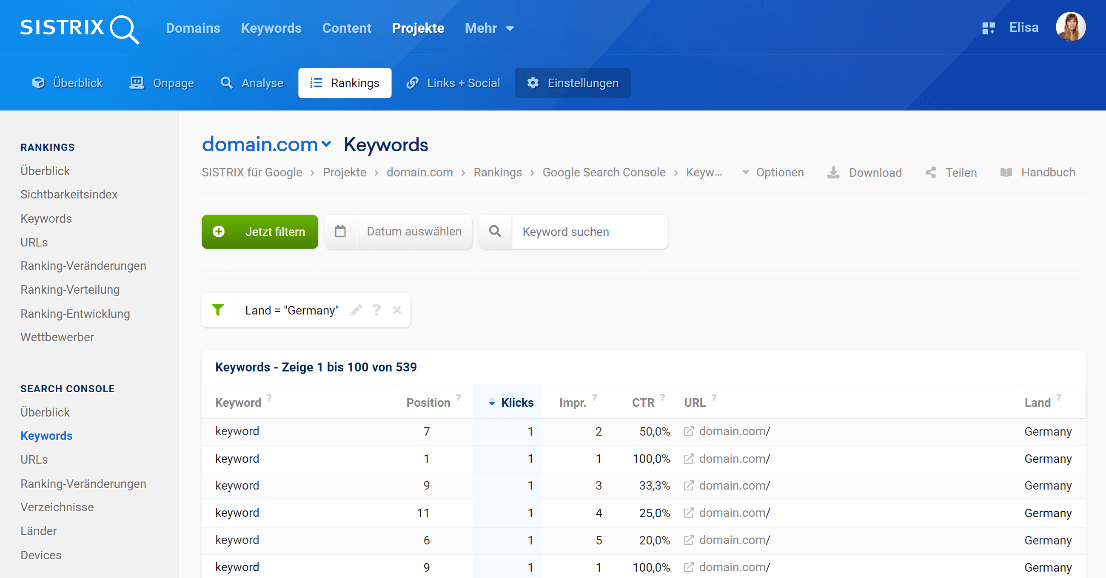Open external link icon in 25,0% CTR row
The width and height of the screenshot is (1106, 578).
click(689, 513)
